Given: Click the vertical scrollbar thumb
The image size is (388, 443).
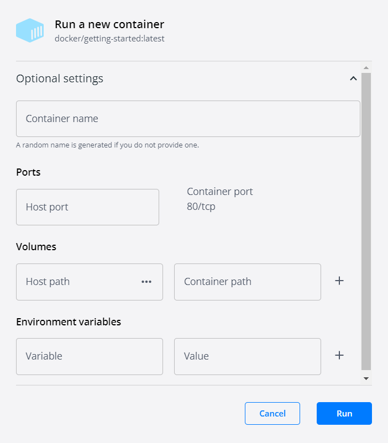Looking at the screenshot, I should 366,221.
